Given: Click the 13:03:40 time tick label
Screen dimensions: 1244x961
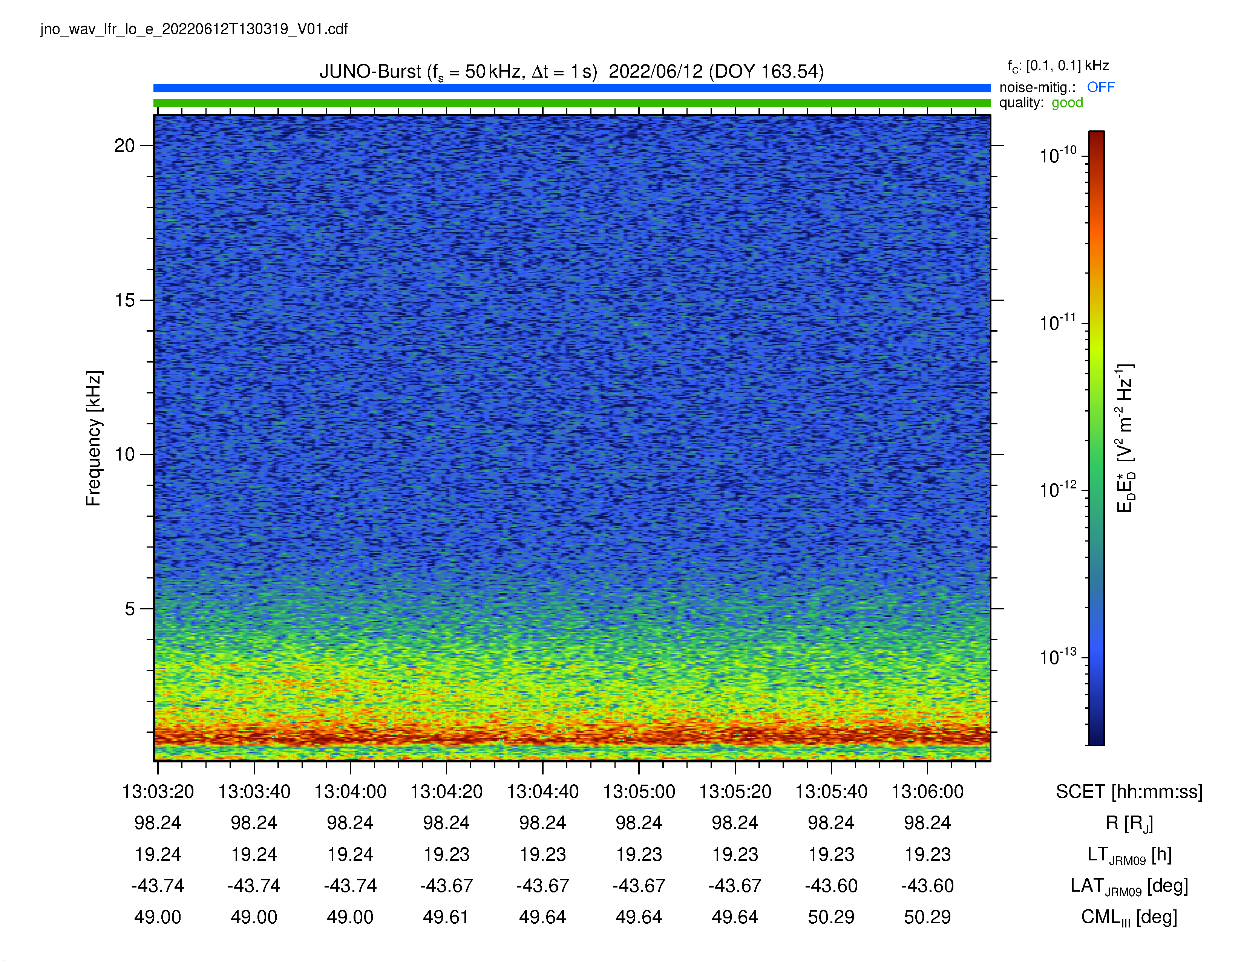Looking at the screenshot, I should [254, 791].
